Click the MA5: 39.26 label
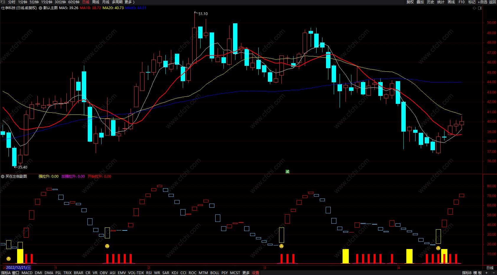497x275 pixels. click(x=69, y=8)
